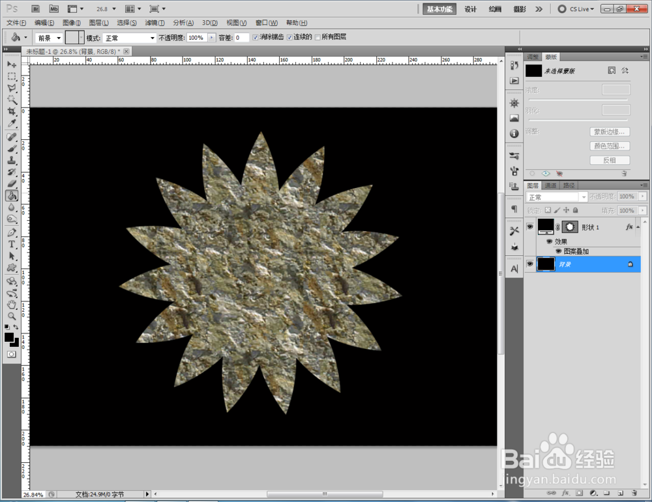Viewport: 652px width, 502px height.
Task: Switch to the 路径 Paths tab
Action: (569, 185)
